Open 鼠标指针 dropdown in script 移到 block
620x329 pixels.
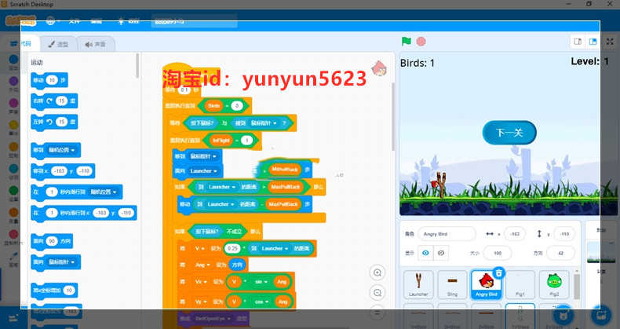203,156
